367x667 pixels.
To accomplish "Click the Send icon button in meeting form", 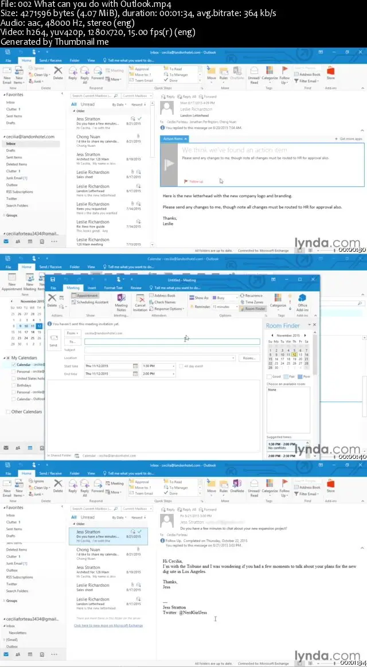I will [53, 341].
